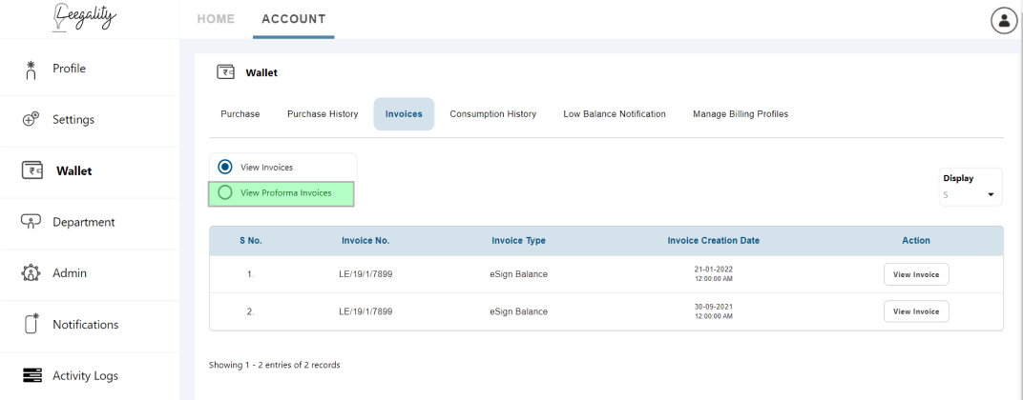1023x400 pixels.
Task: Open the Invoices tab
Action: [404, 114]
